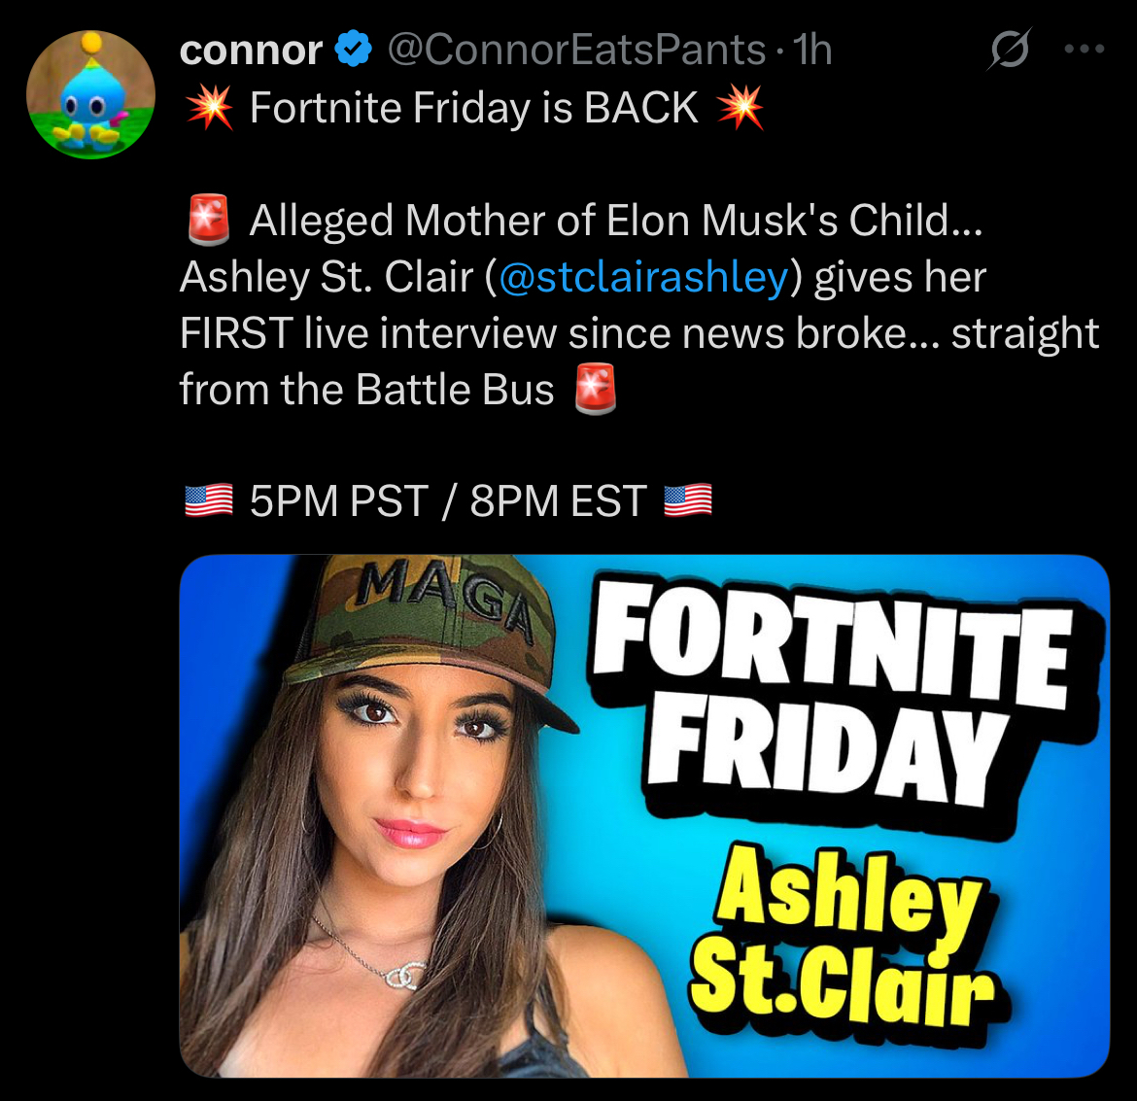Click the "Fortnite Friday is BACK" tweet text
The height and width of the screenshot is (1101, 1137).
pyautogui.click(x=473, y=108)
